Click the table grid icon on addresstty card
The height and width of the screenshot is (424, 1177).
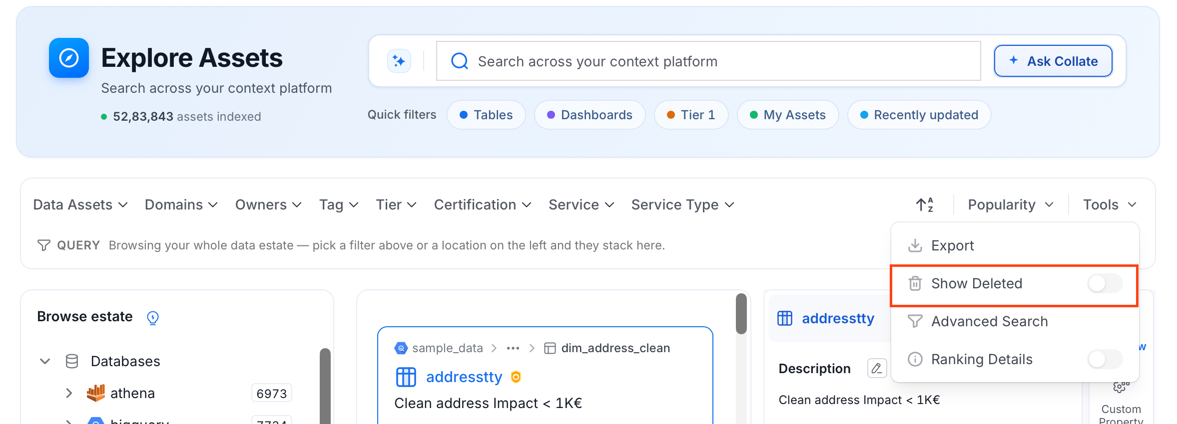point(406,377)
